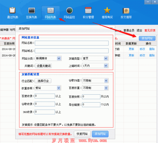
Task: Click the 普通会员 label
Action: pos(129,30)
